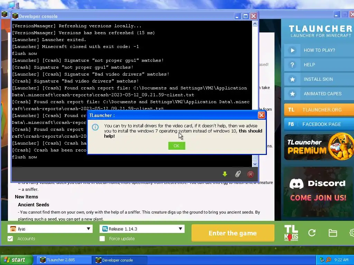Click the magnifier tray icon
Viewport: 354px width, 265px height.
(x=328, y=260)
